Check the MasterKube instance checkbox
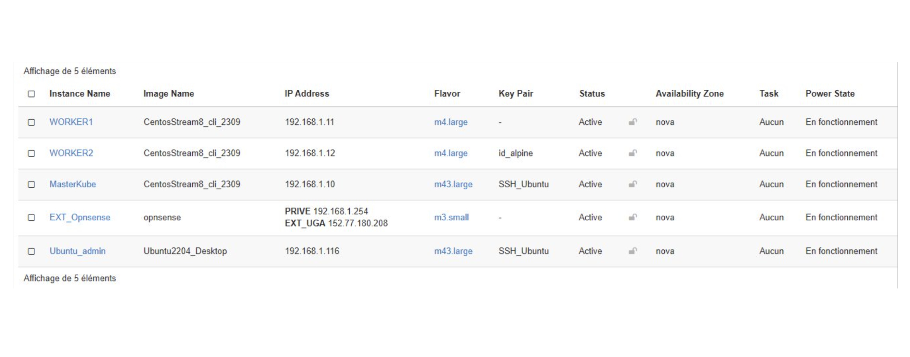This screenshot has height=357, width=910. 32,185
